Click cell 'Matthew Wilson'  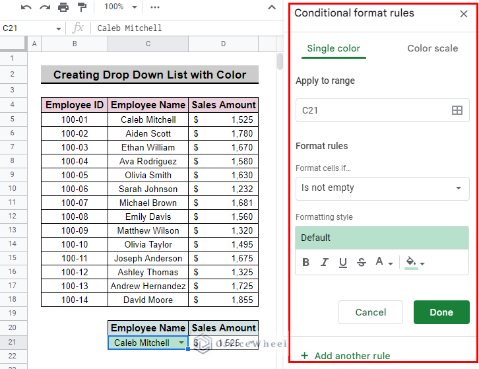148,230
